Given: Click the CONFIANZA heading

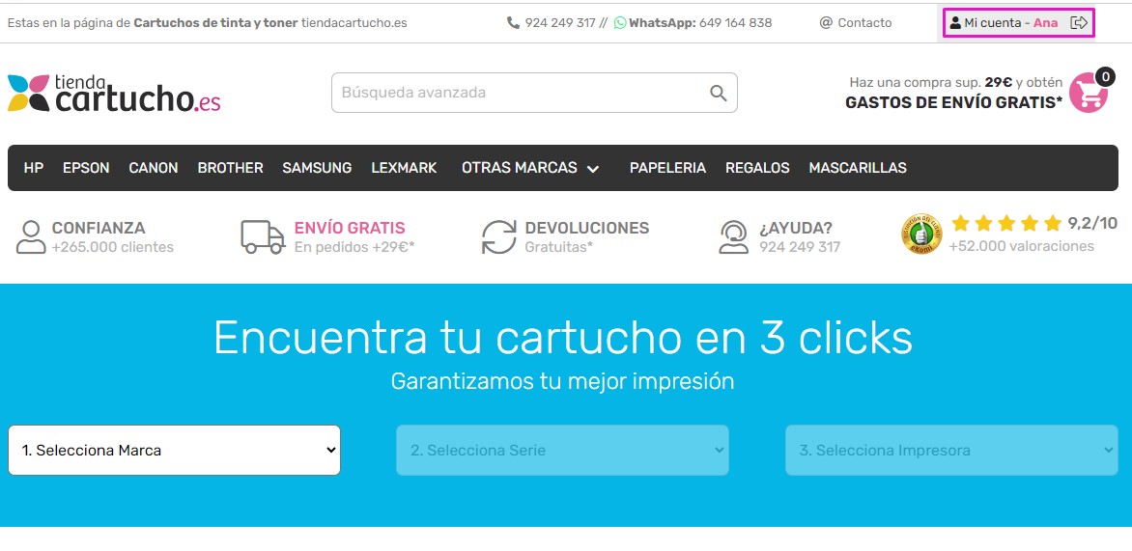Looking at the screenshot, I should [99, 228].
